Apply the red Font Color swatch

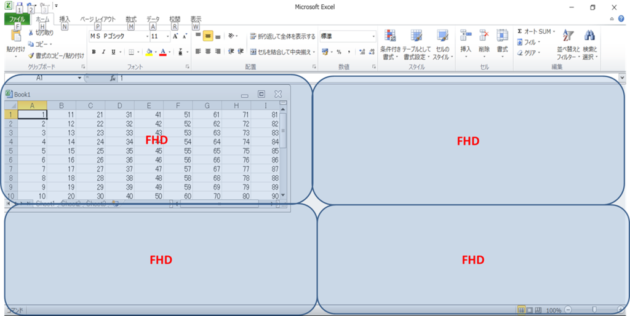pos(162,52)
